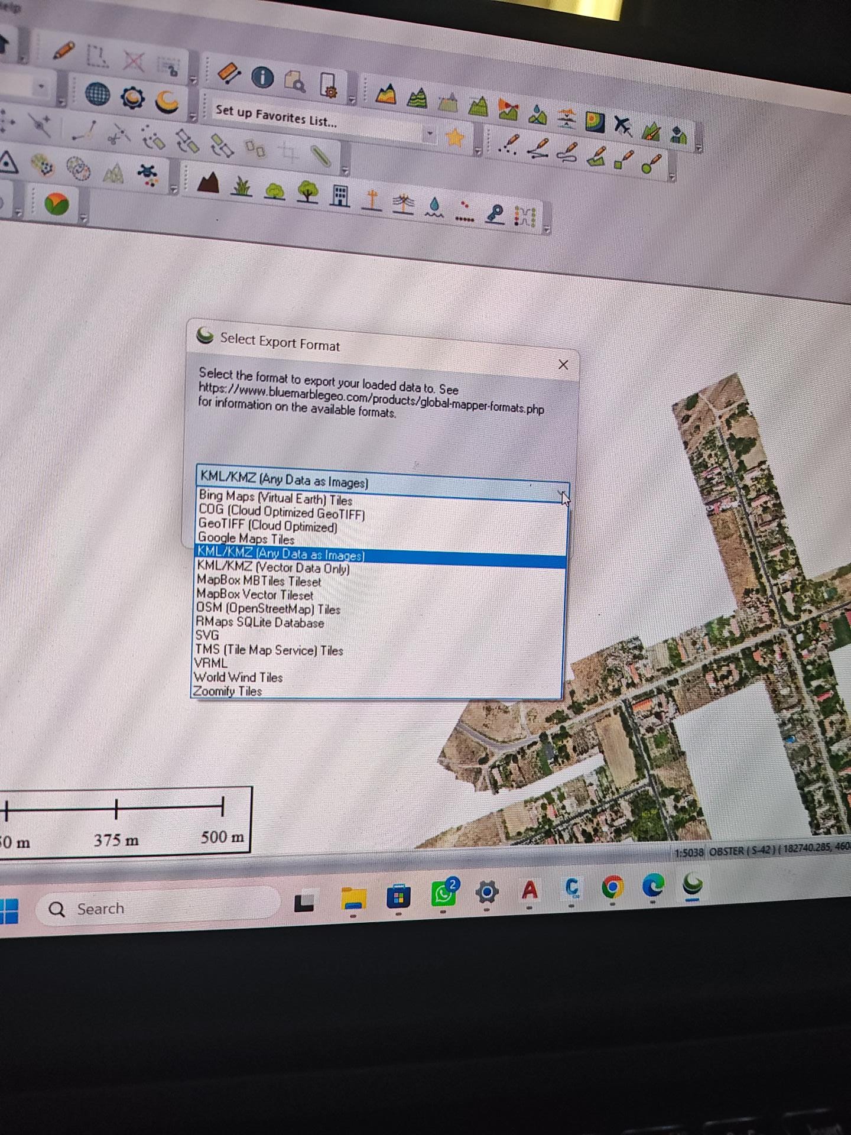Click the scissors cut line tool
851x1135 pixels.
pyautogui.click(x=119, y=135)
